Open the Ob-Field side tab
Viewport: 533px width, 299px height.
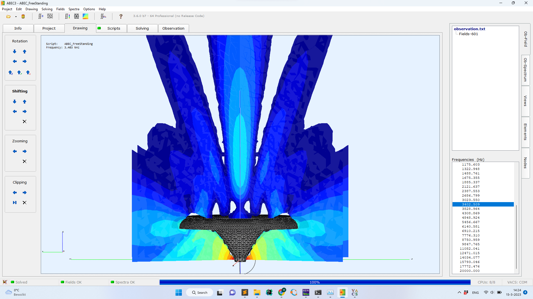click(x=526, y=39)
